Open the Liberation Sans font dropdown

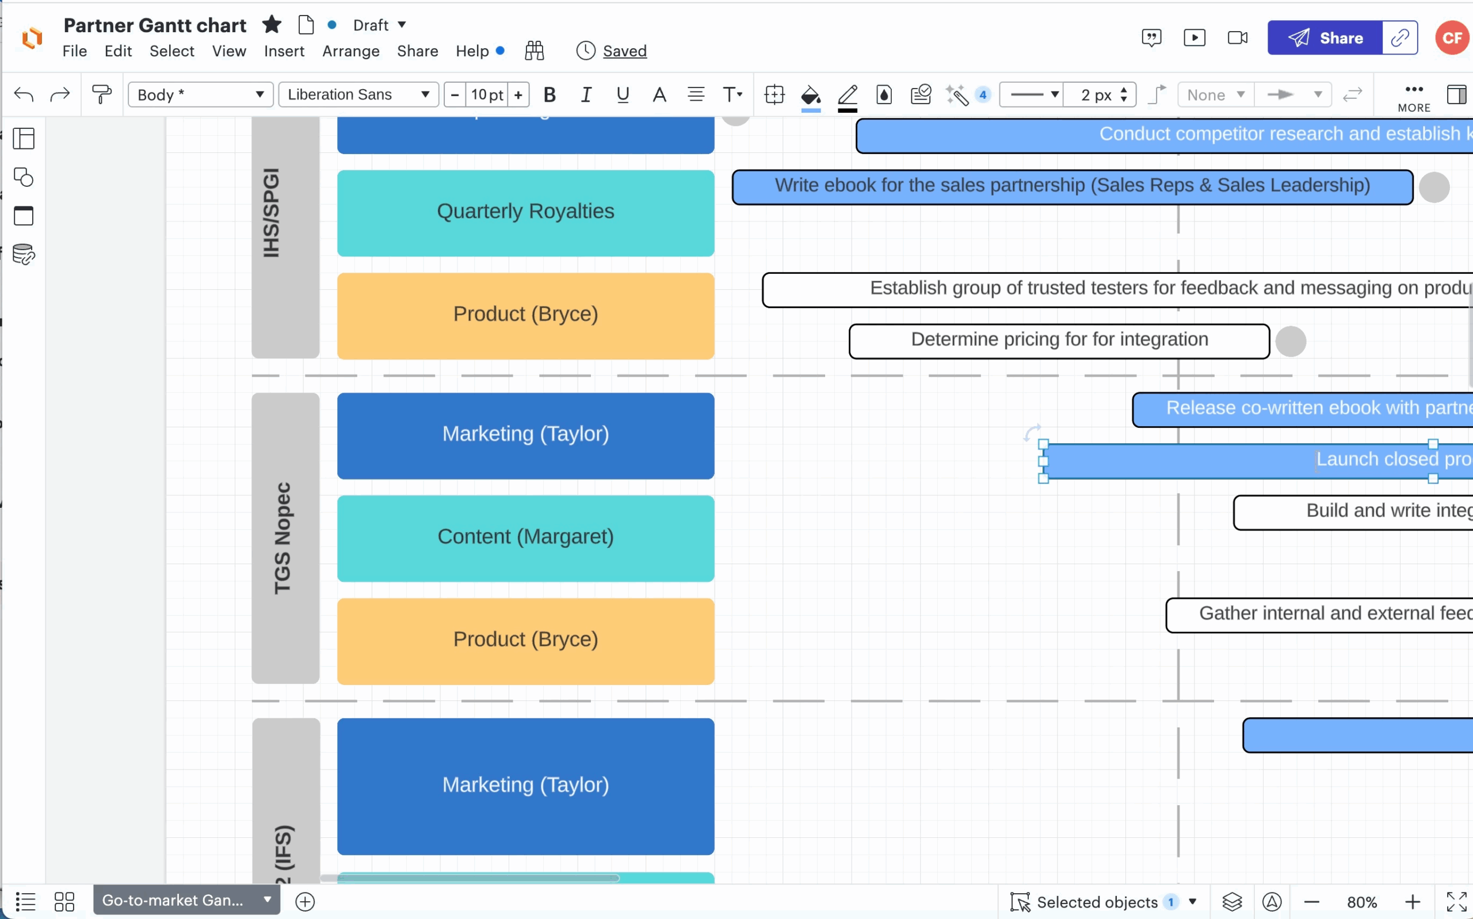pos(358,94)
